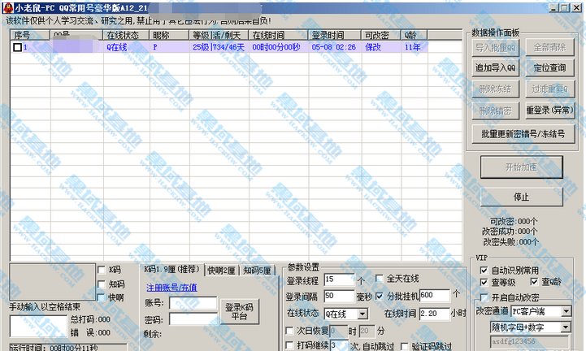Maximize the 小老鼠-PC window
Image resolution: width=586 pixels, height=351 pixels.
pyautogui.click(x=564, y=8)
